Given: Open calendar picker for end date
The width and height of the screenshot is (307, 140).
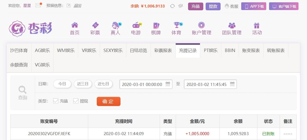Looking at the screenshot, I should (x=232, y=84).
